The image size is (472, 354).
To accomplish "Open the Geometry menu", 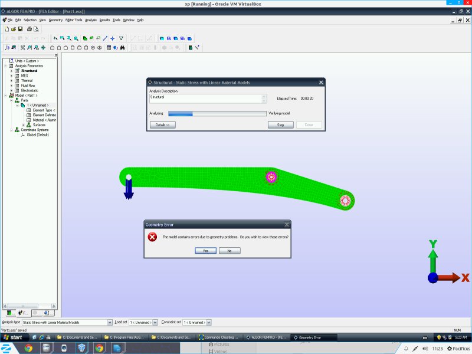I will click(55, 20).
